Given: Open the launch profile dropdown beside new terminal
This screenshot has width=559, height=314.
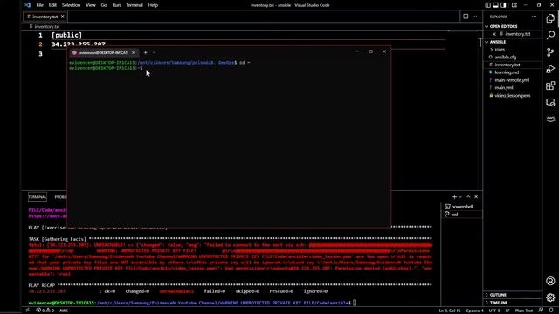Looking at the screenshot, I should [460, 197].
